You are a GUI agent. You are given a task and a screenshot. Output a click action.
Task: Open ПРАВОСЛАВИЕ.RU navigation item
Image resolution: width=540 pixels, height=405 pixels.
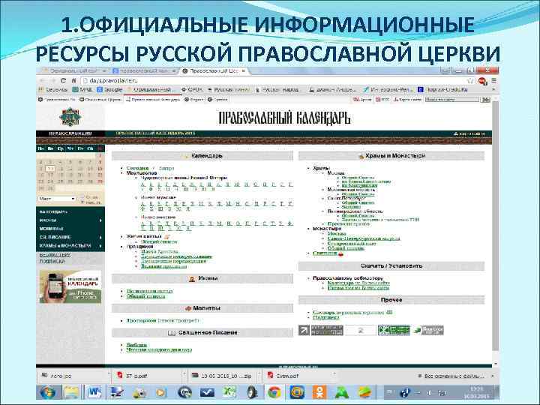tap(70, 133)
